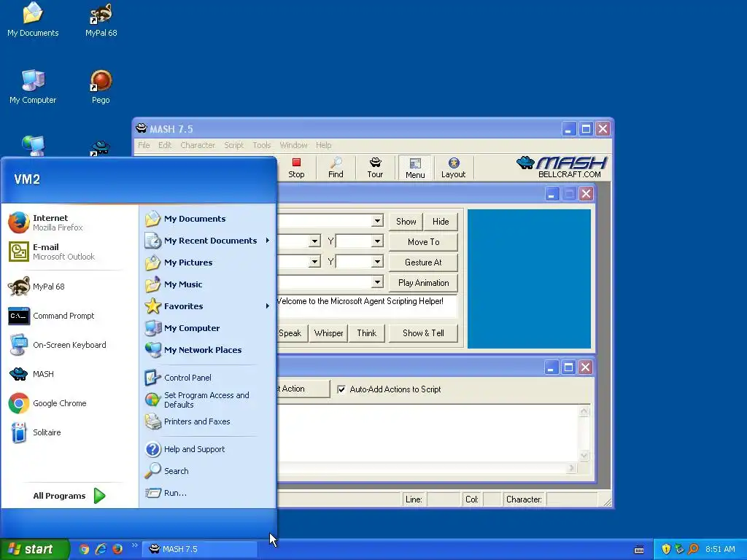Image resolution: width=747 pixels, height=560 pixels.
Task: Toggle the Menu toolbar button in MASH
Action: coord(415,168)
